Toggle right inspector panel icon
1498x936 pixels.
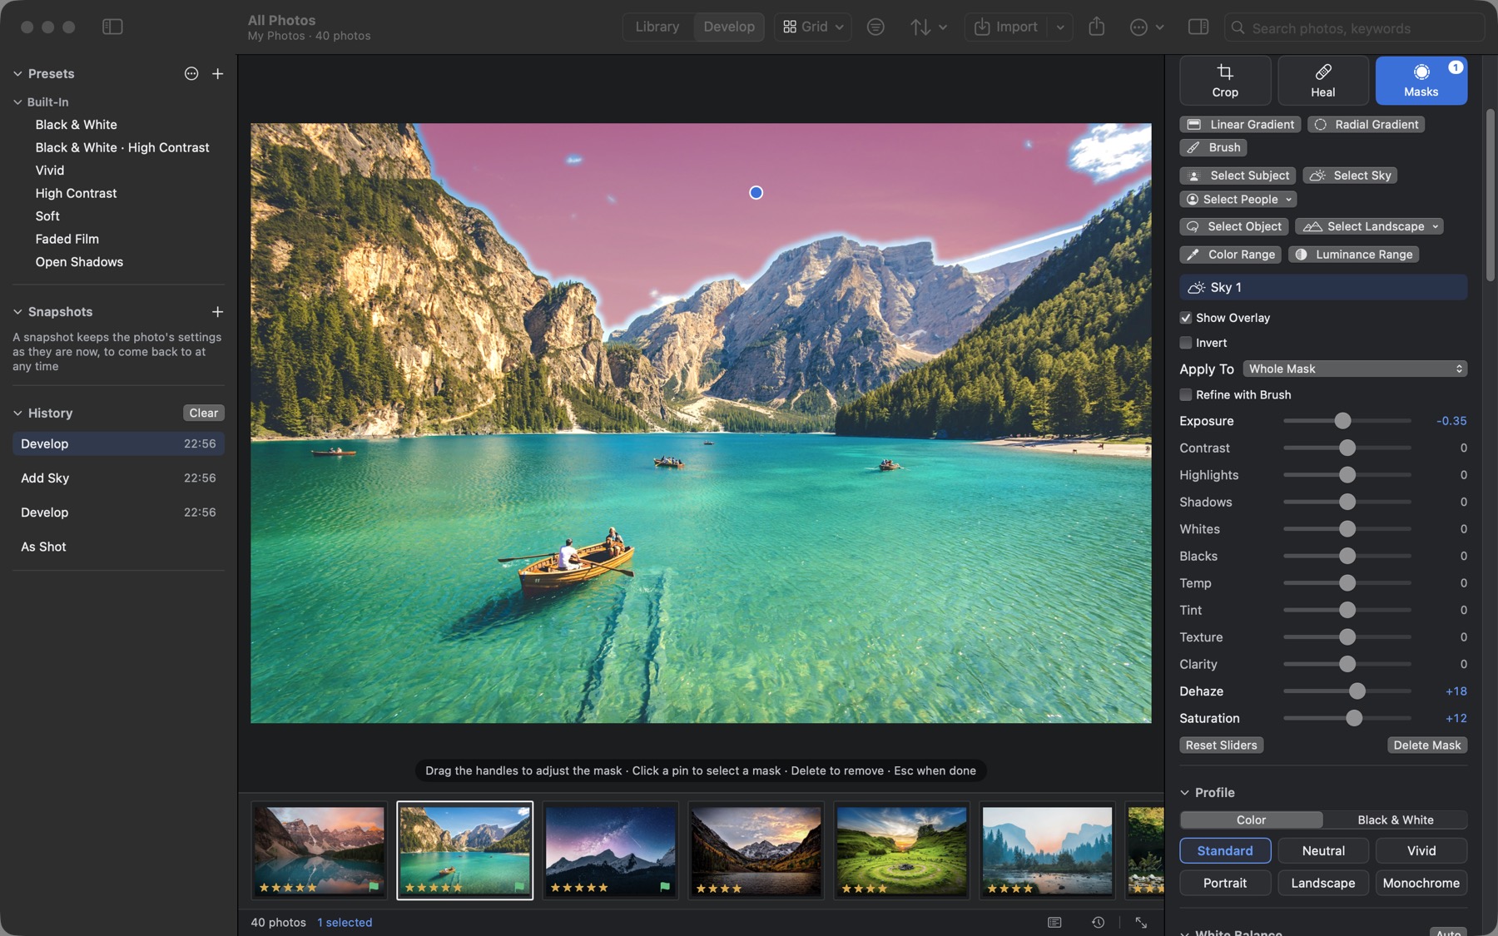(1198, 27)
